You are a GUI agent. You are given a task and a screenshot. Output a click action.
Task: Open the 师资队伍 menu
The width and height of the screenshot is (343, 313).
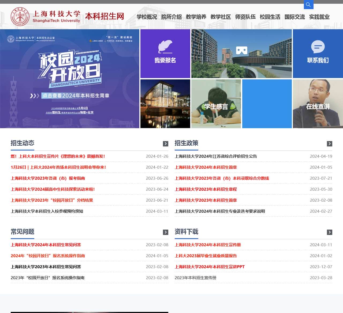(x=245, y=17)
